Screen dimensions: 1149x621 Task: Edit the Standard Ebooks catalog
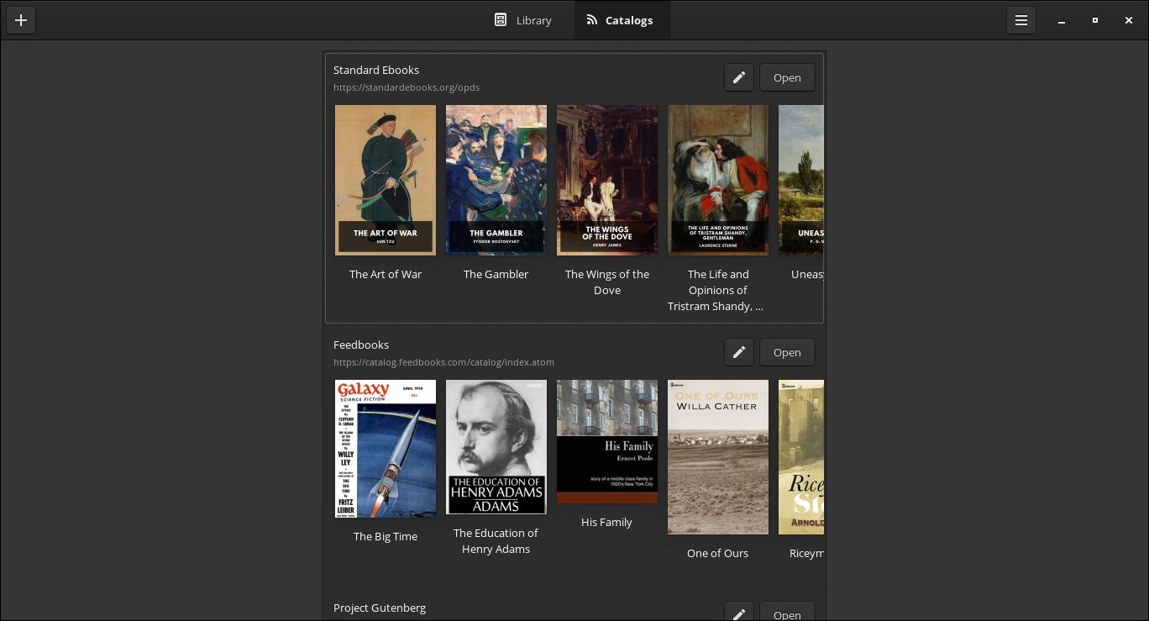[739, 77]
